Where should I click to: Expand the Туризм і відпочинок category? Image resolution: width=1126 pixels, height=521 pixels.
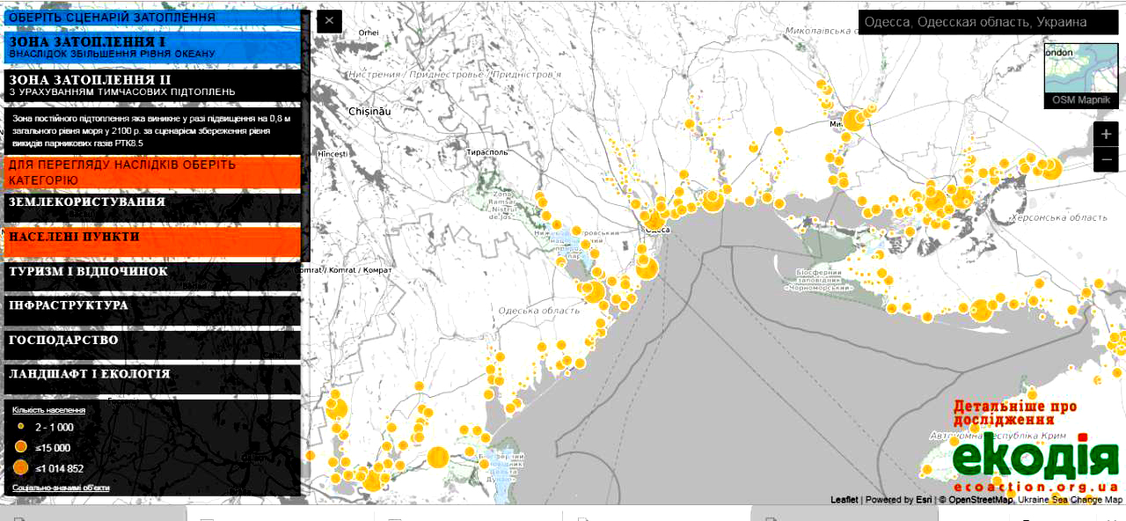[152, 272]
